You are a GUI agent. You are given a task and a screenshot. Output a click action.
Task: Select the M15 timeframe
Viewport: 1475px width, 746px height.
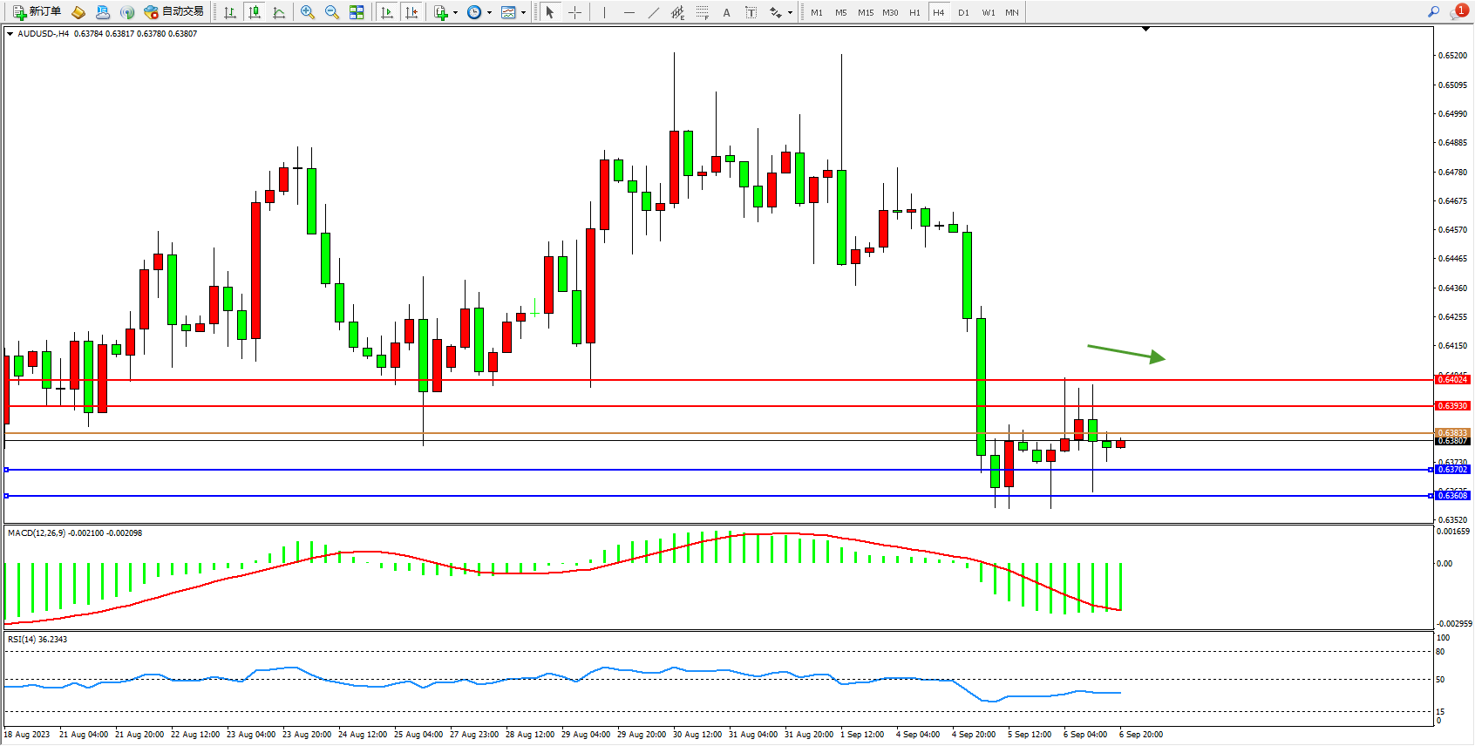pos(865,12)
